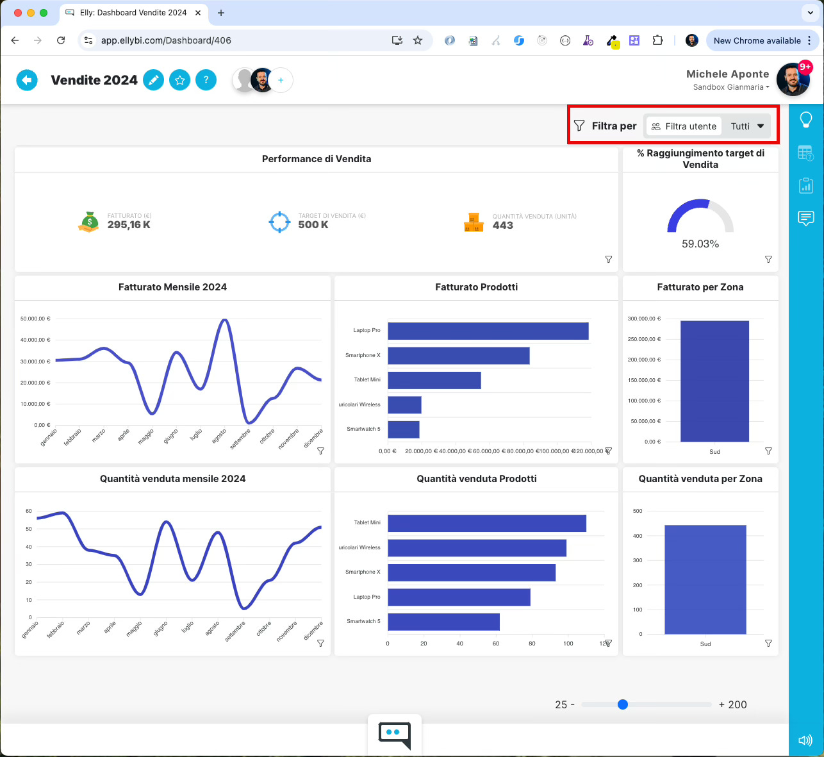Click filter icon on Fatturato Mensile 2024 chart

coord(321,451)
